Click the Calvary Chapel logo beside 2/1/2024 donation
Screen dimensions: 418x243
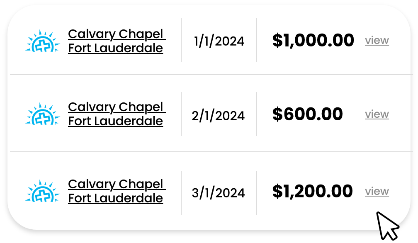tap(43, 114)
